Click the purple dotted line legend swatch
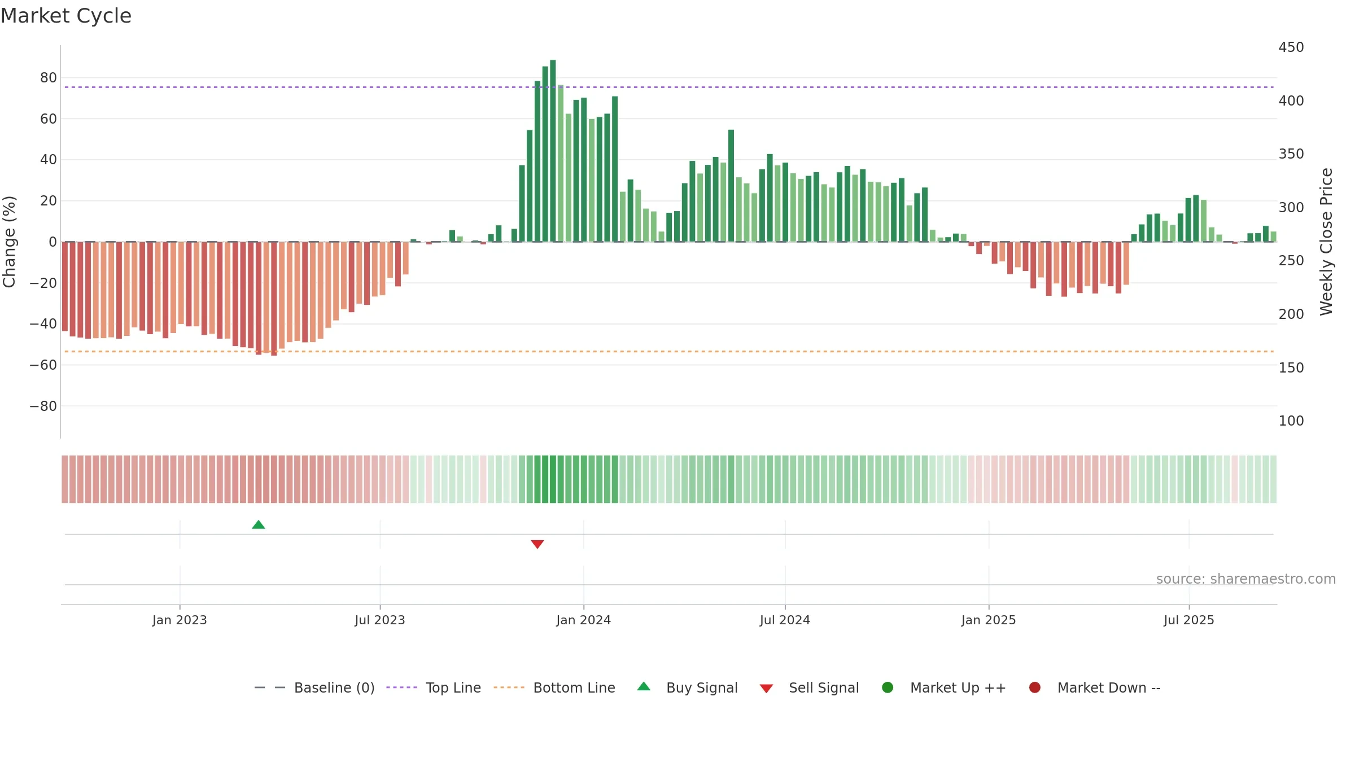Image resolution: width=1355 pixels, height=762 pixels. coord(401,687)
